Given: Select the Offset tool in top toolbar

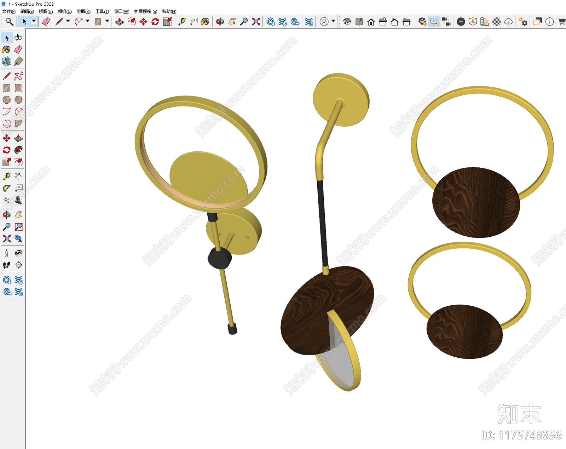Looking at the screenshot, I should (x=132, y=22).
